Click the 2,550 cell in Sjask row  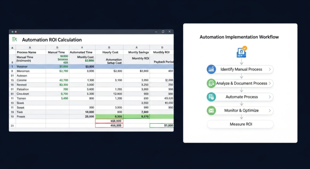136,103
